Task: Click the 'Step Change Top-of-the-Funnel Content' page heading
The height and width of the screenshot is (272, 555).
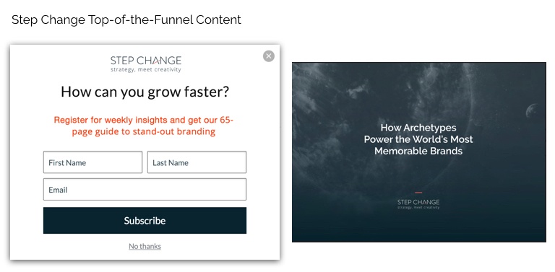Action: [x=126, y=19]
